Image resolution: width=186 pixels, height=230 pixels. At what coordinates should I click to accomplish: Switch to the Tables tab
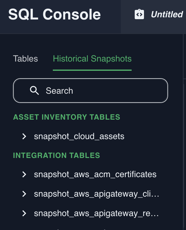pyautogui.click(x=25, y=59)
